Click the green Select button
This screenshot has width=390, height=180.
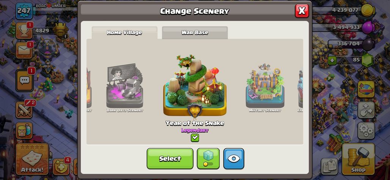[170, 159]
